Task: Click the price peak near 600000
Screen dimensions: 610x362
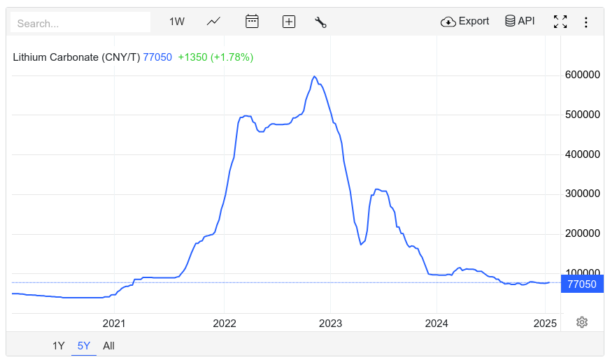Action: pyautogui.click(x=314, y=77)
